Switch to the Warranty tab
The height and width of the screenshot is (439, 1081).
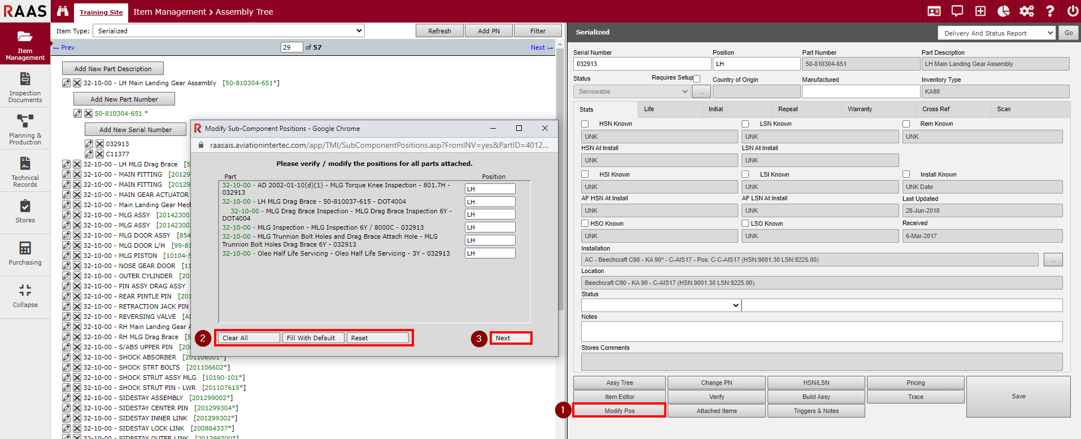pos(860,109)
